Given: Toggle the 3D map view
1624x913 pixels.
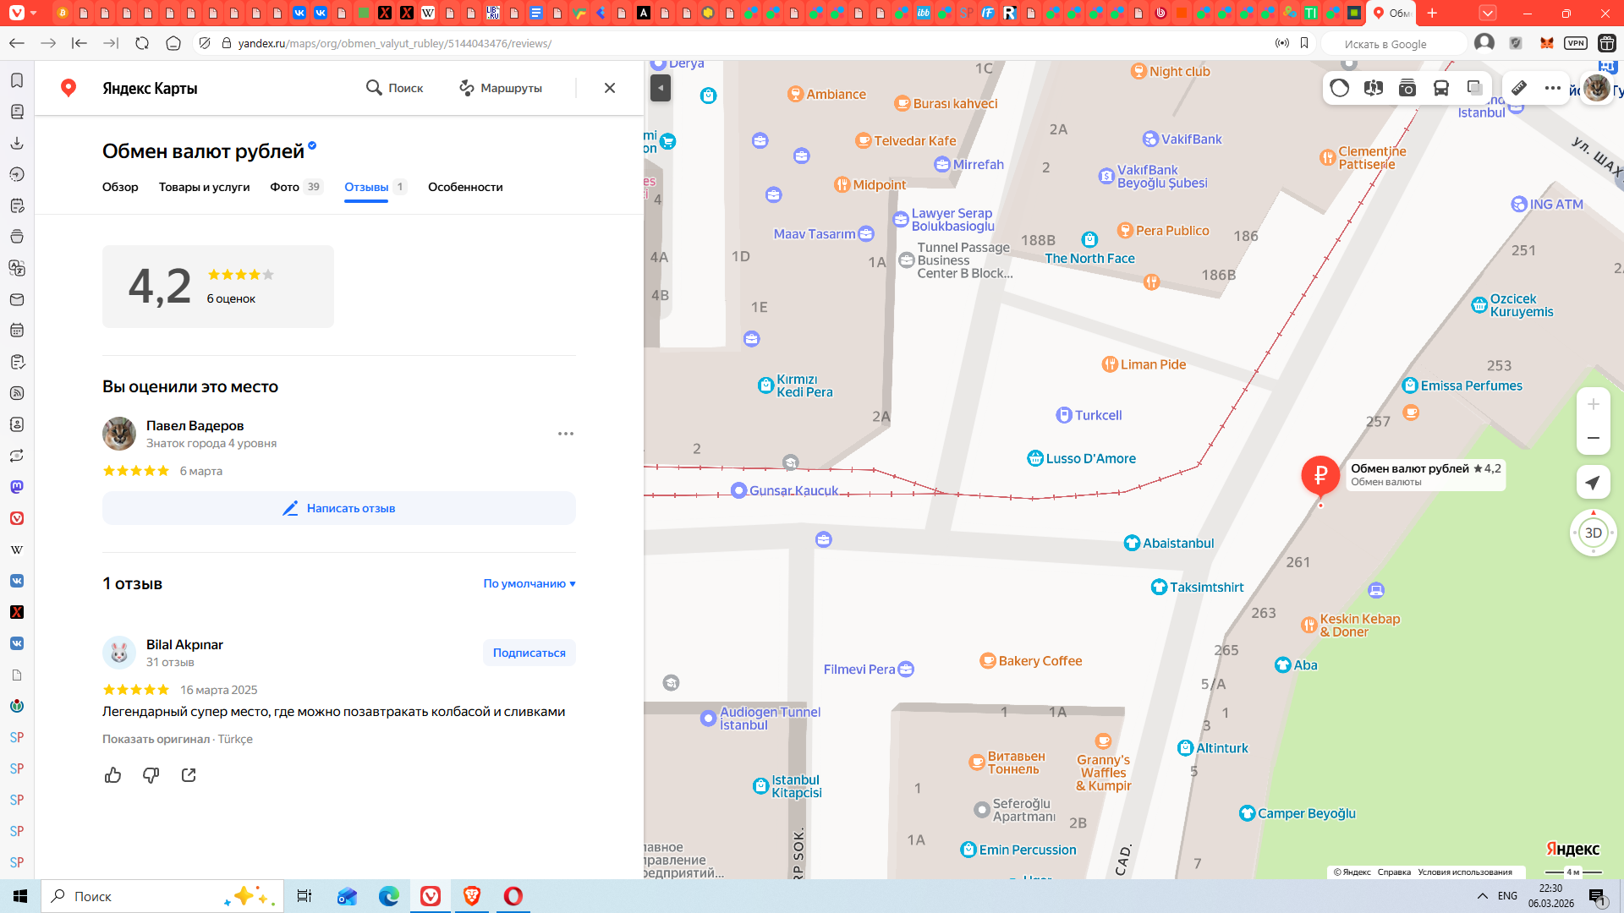Looking at the screenshot, I should coord(1593,533).
